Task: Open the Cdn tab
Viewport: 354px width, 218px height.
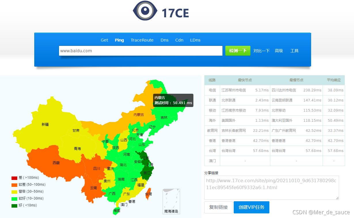Action: (x=179, y=40)
